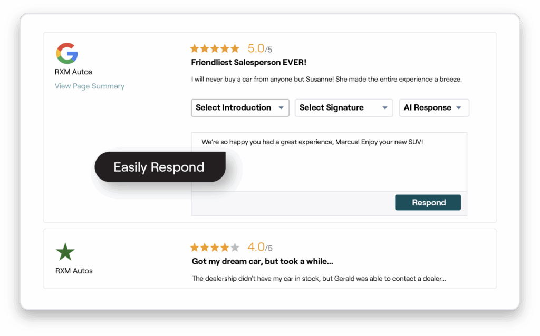Open the View Page Summary link

(89, 86)
